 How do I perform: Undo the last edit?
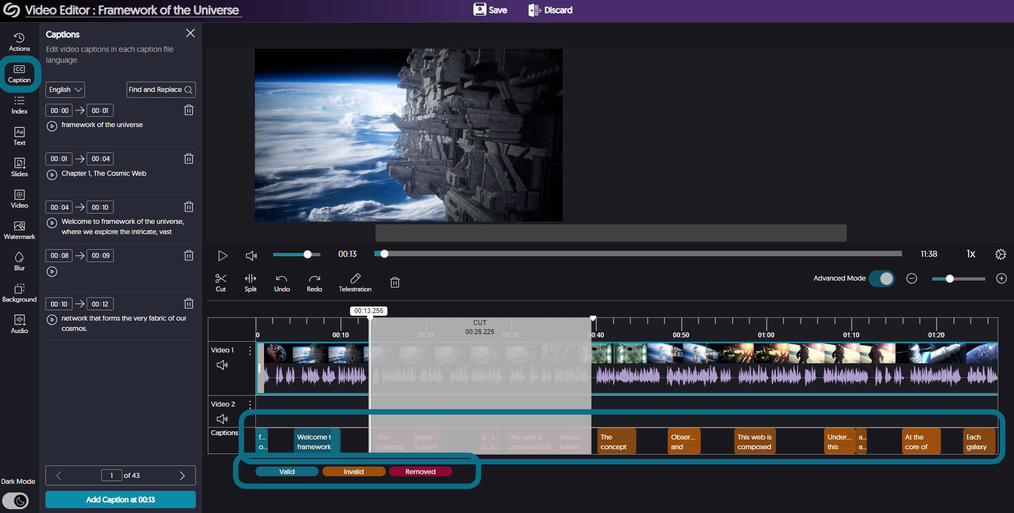pos(282,283)
